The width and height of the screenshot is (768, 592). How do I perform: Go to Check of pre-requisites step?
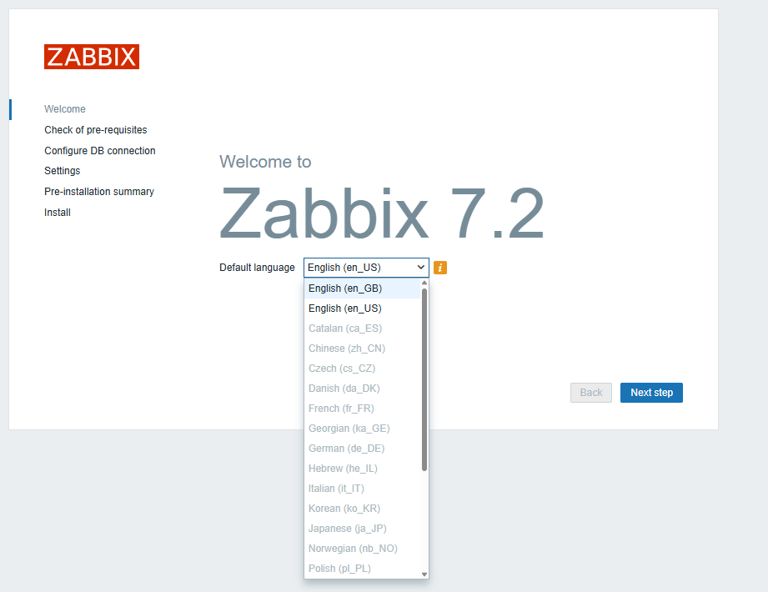coord(96,130)
